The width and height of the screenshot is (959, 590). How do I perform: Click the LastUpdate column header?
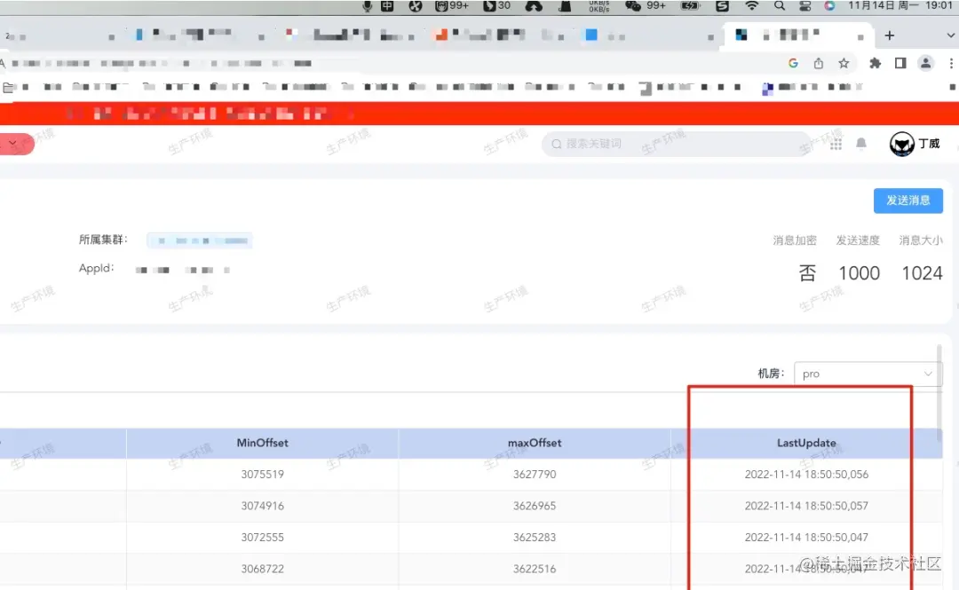806,444
